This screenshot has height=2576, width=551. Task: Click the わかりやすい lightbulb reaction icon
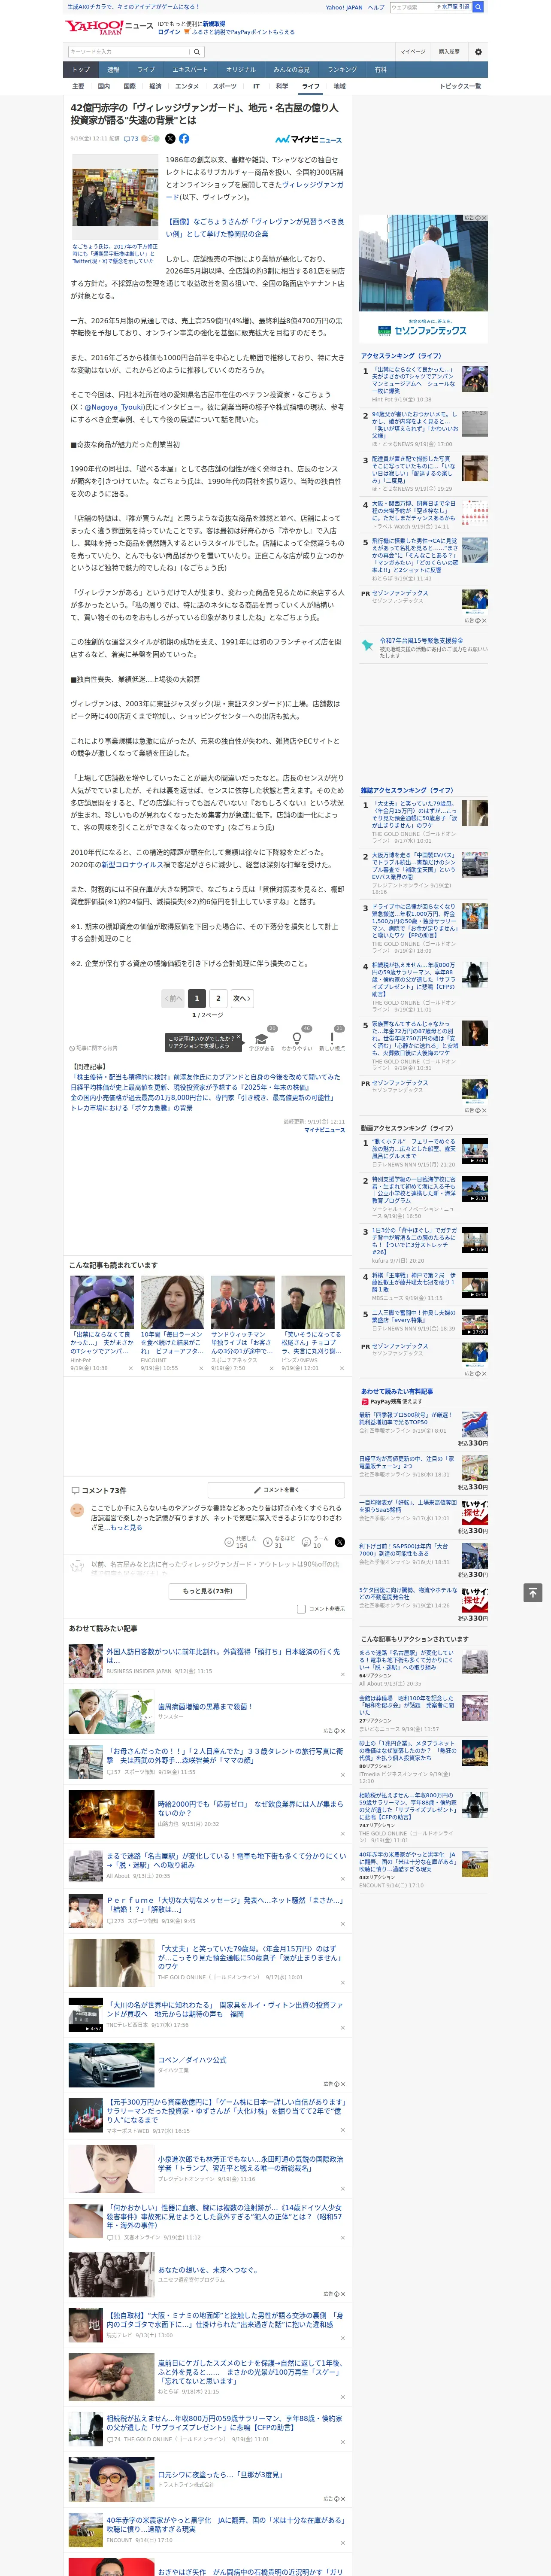click(x=297, y=1039)
